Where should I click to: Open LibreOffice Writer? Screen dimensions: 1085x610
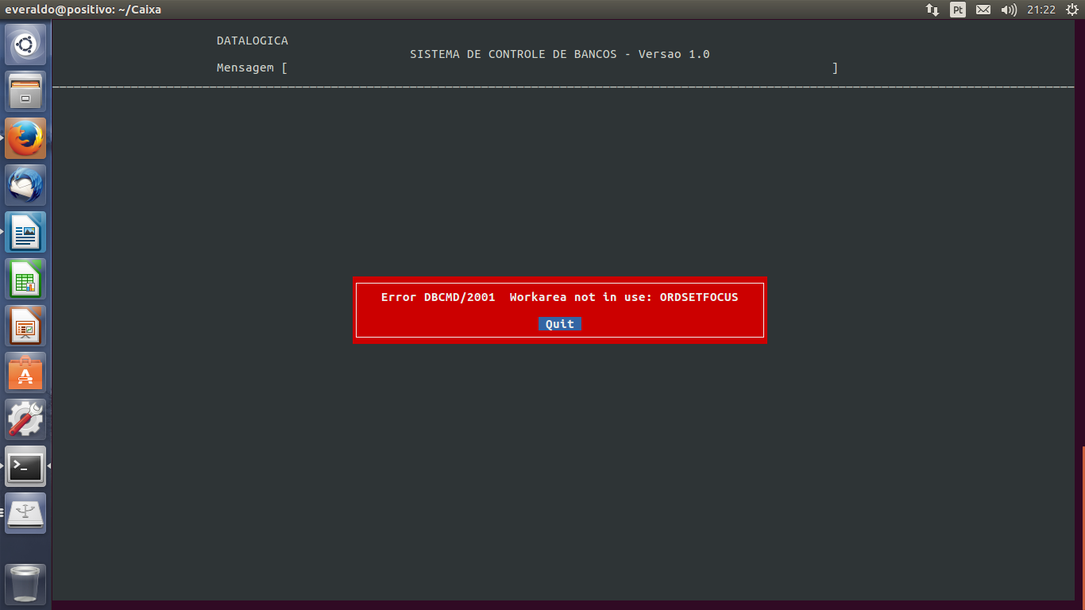coord(25,232)
